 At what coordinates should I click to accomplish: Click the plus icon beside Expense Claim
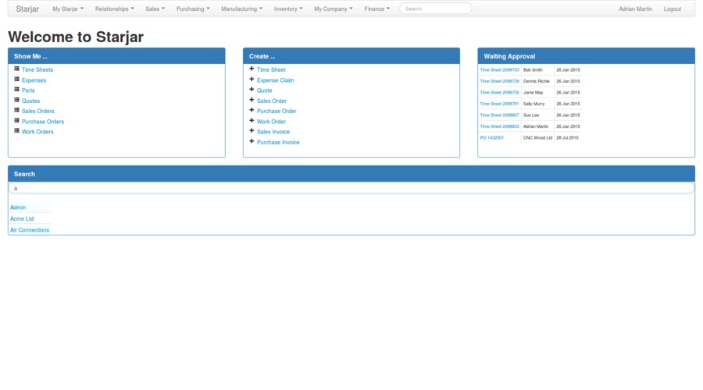click(x=252, y=80)
